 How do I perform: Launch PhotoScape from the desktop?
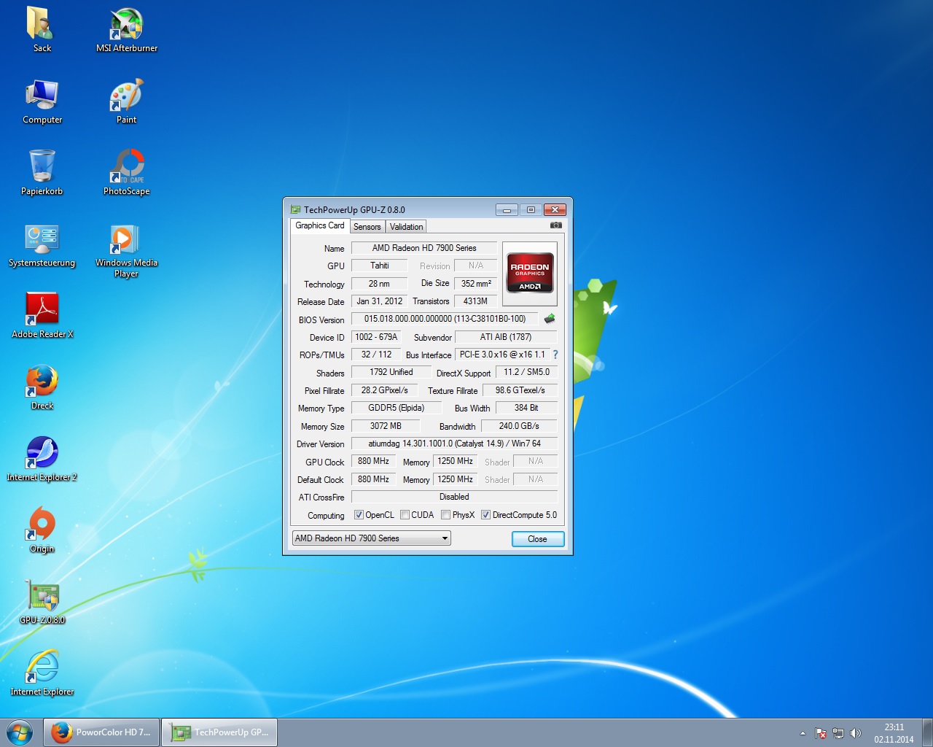pos(126,172)
